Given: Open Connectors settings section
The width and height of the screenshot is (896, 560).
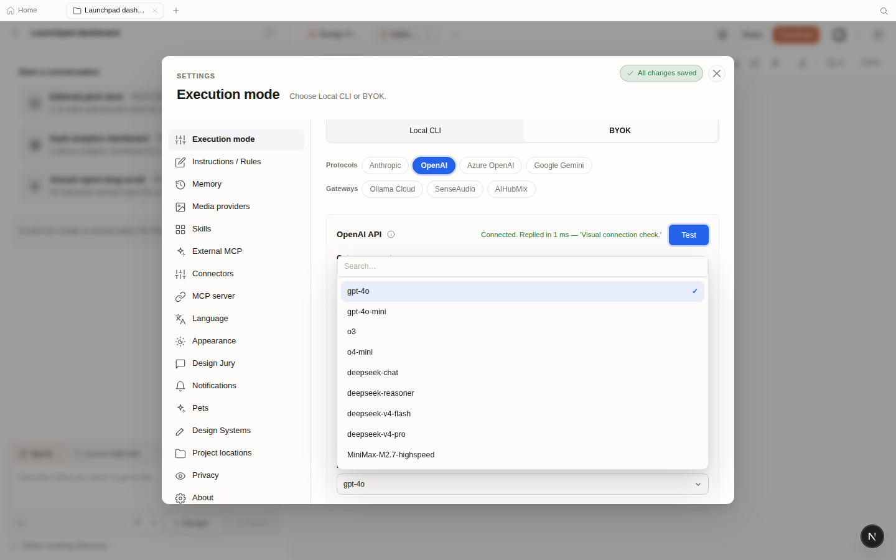Looking at the screenshot, I should coord(236,274).
